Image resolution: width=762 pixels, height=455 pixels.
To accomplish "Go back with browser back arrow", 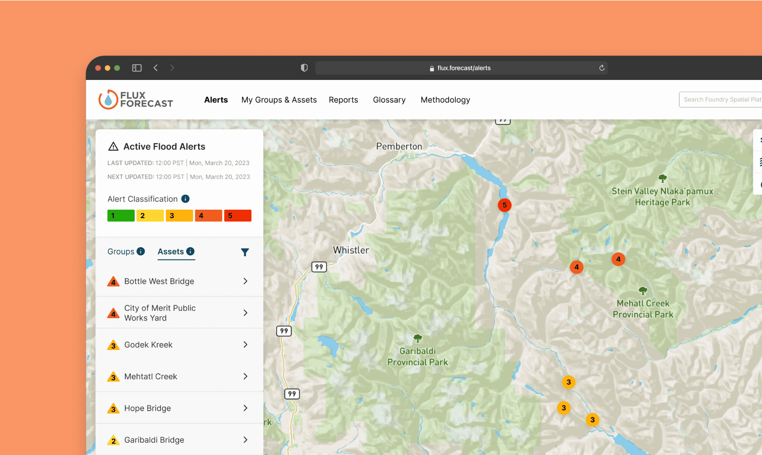I will [156, 68].
